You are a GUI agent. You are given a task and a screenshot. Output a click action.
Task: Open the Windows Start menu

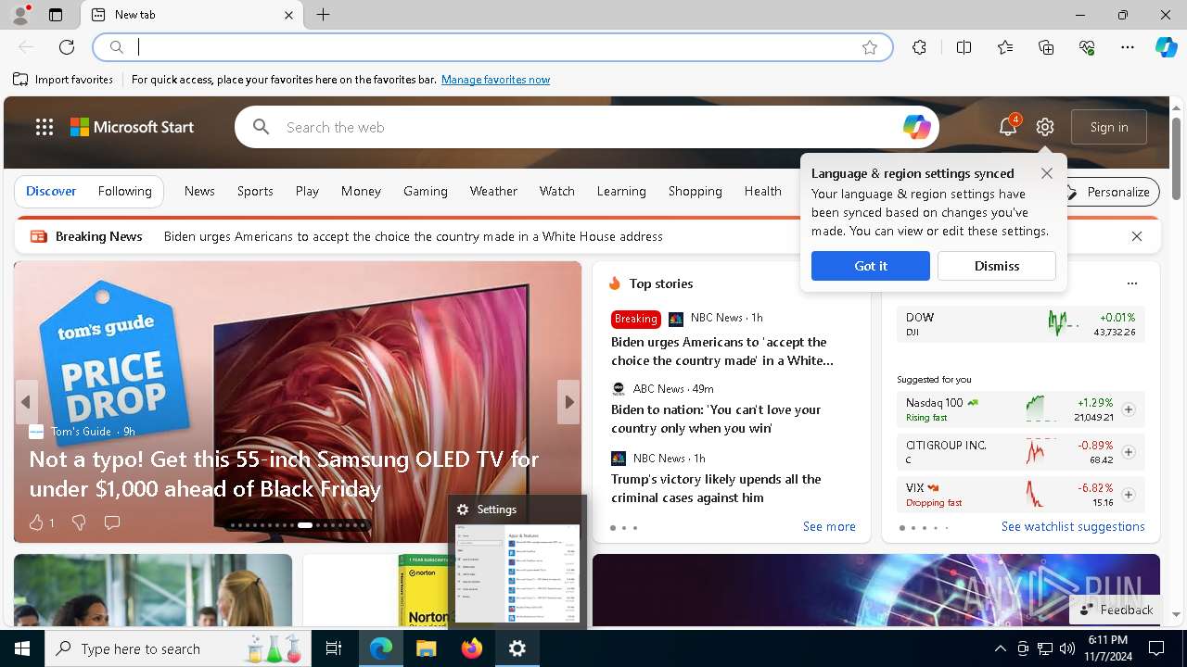point(22,648)
